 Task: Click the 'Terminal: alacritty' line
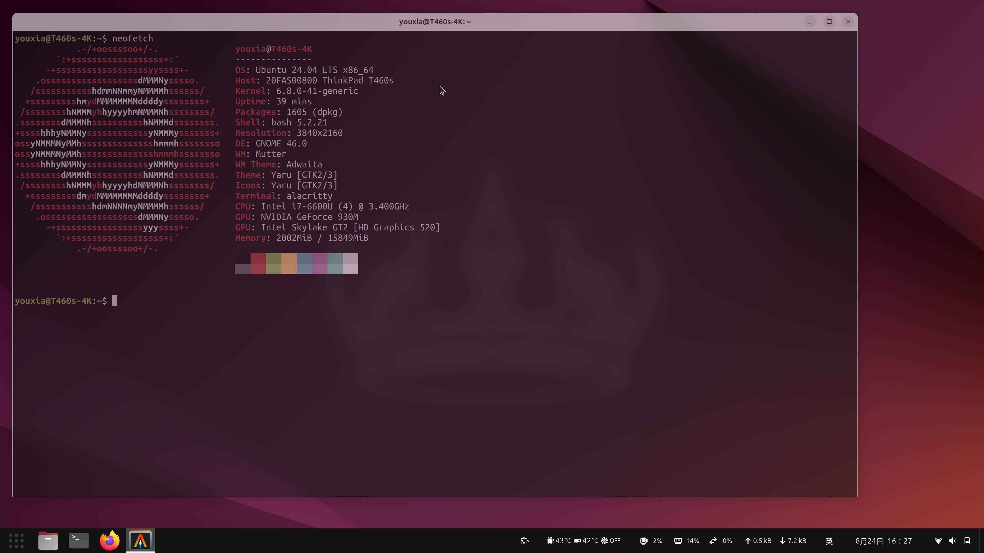click(x=284, y=196)
